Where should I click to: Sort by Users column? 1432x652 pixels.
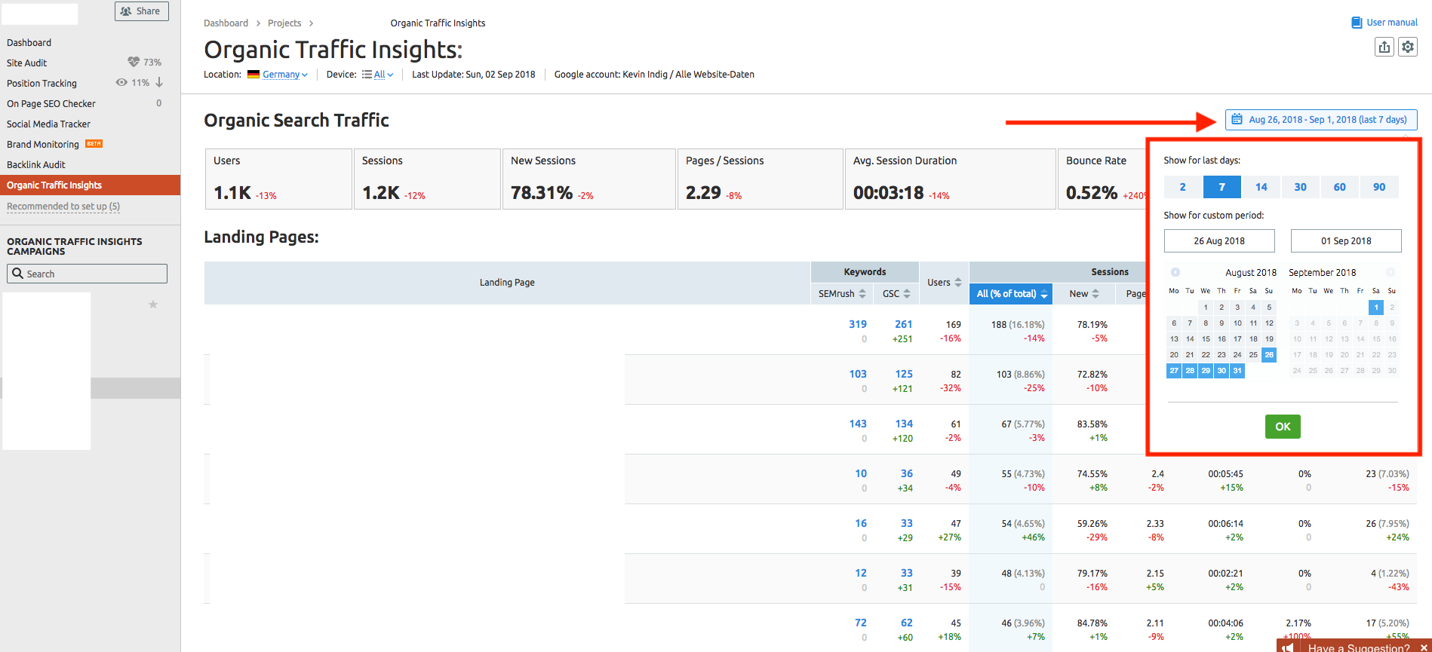point(945,283)
